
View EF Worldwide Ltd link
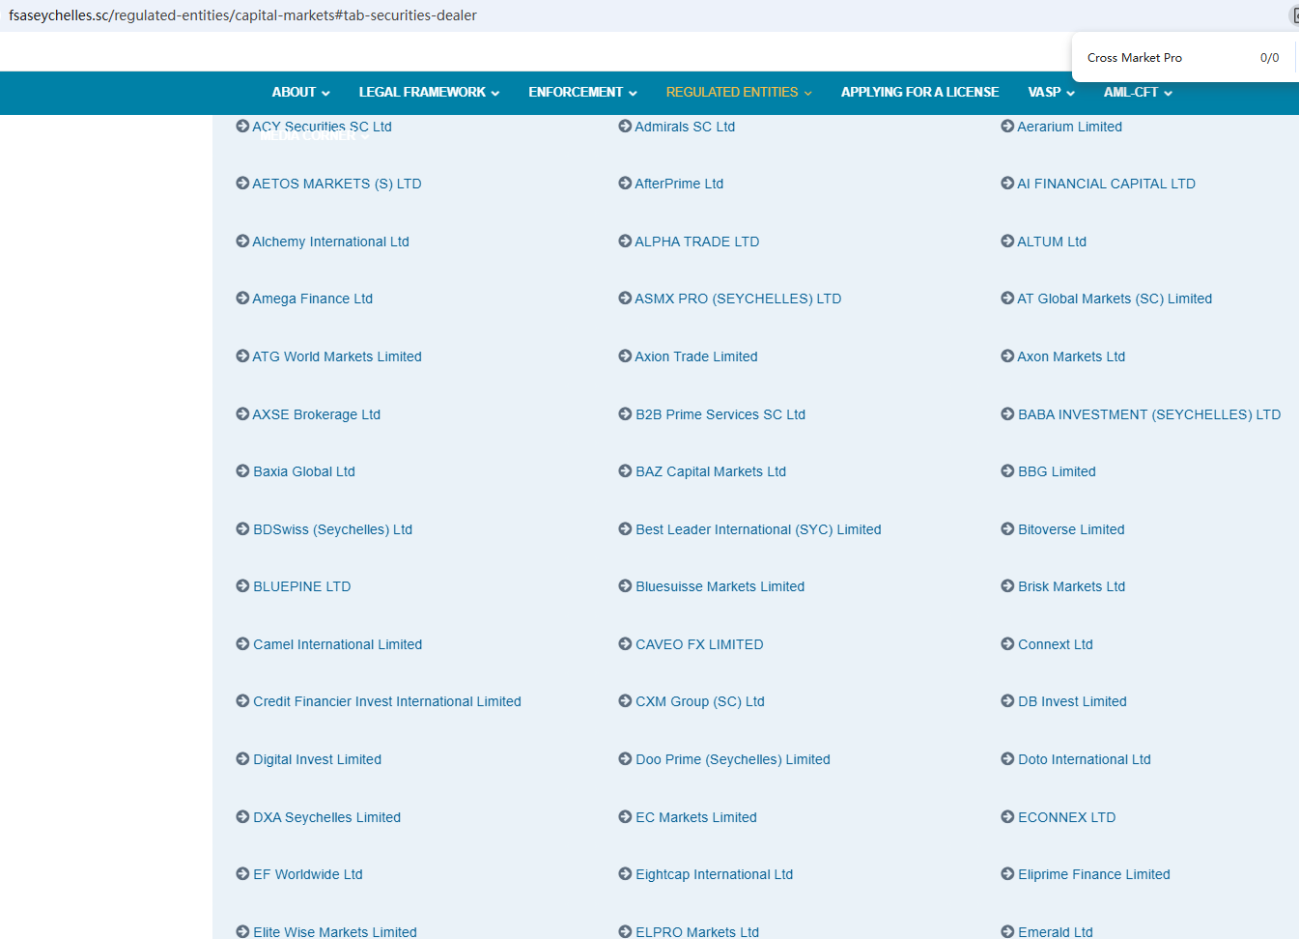pos(307,874)
